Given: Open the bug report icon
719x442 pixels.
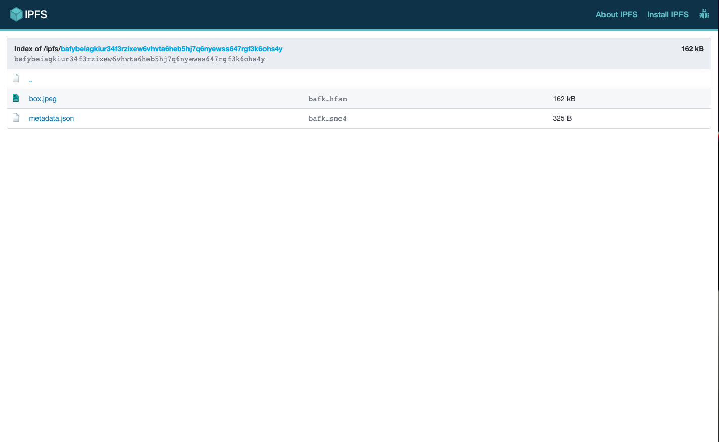Looking at the screenshot, I should click(704, 14).
